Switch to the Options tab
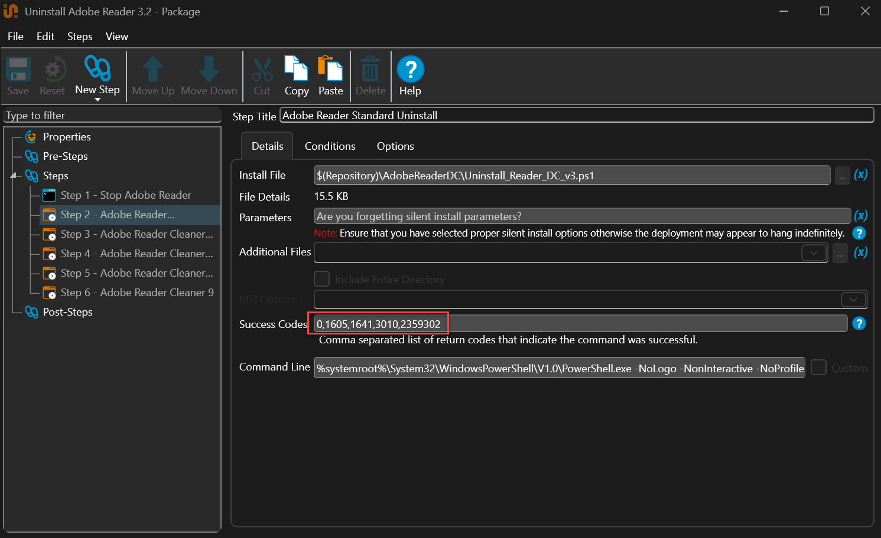This screenshot has width=881, height=538. 395,146
